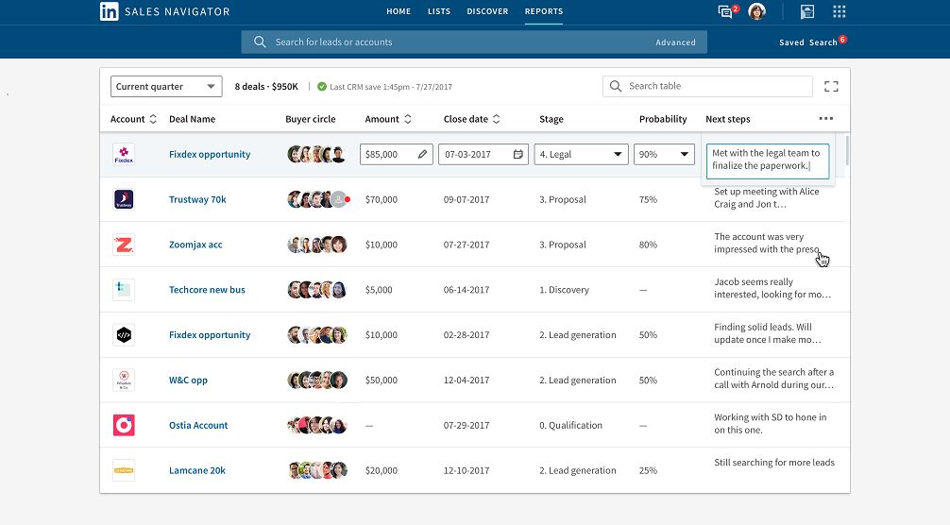The width and height of the screenshot is (950, 525).
Task: Click the Trustway account logo
Action: [x=124, y=199]
